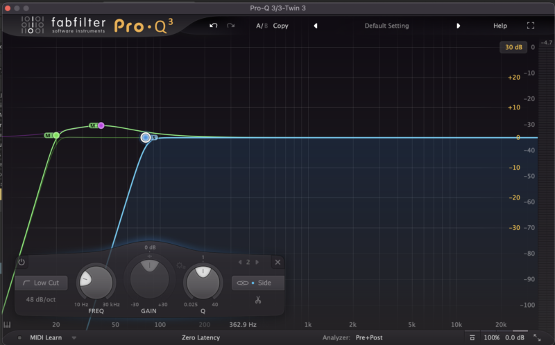Screen dimensions: 555x345
Task: Select the blue low cut band dot
Action: (146, 137)
